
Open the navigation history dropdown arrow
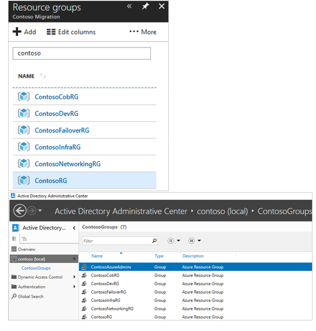pos(40,210)
